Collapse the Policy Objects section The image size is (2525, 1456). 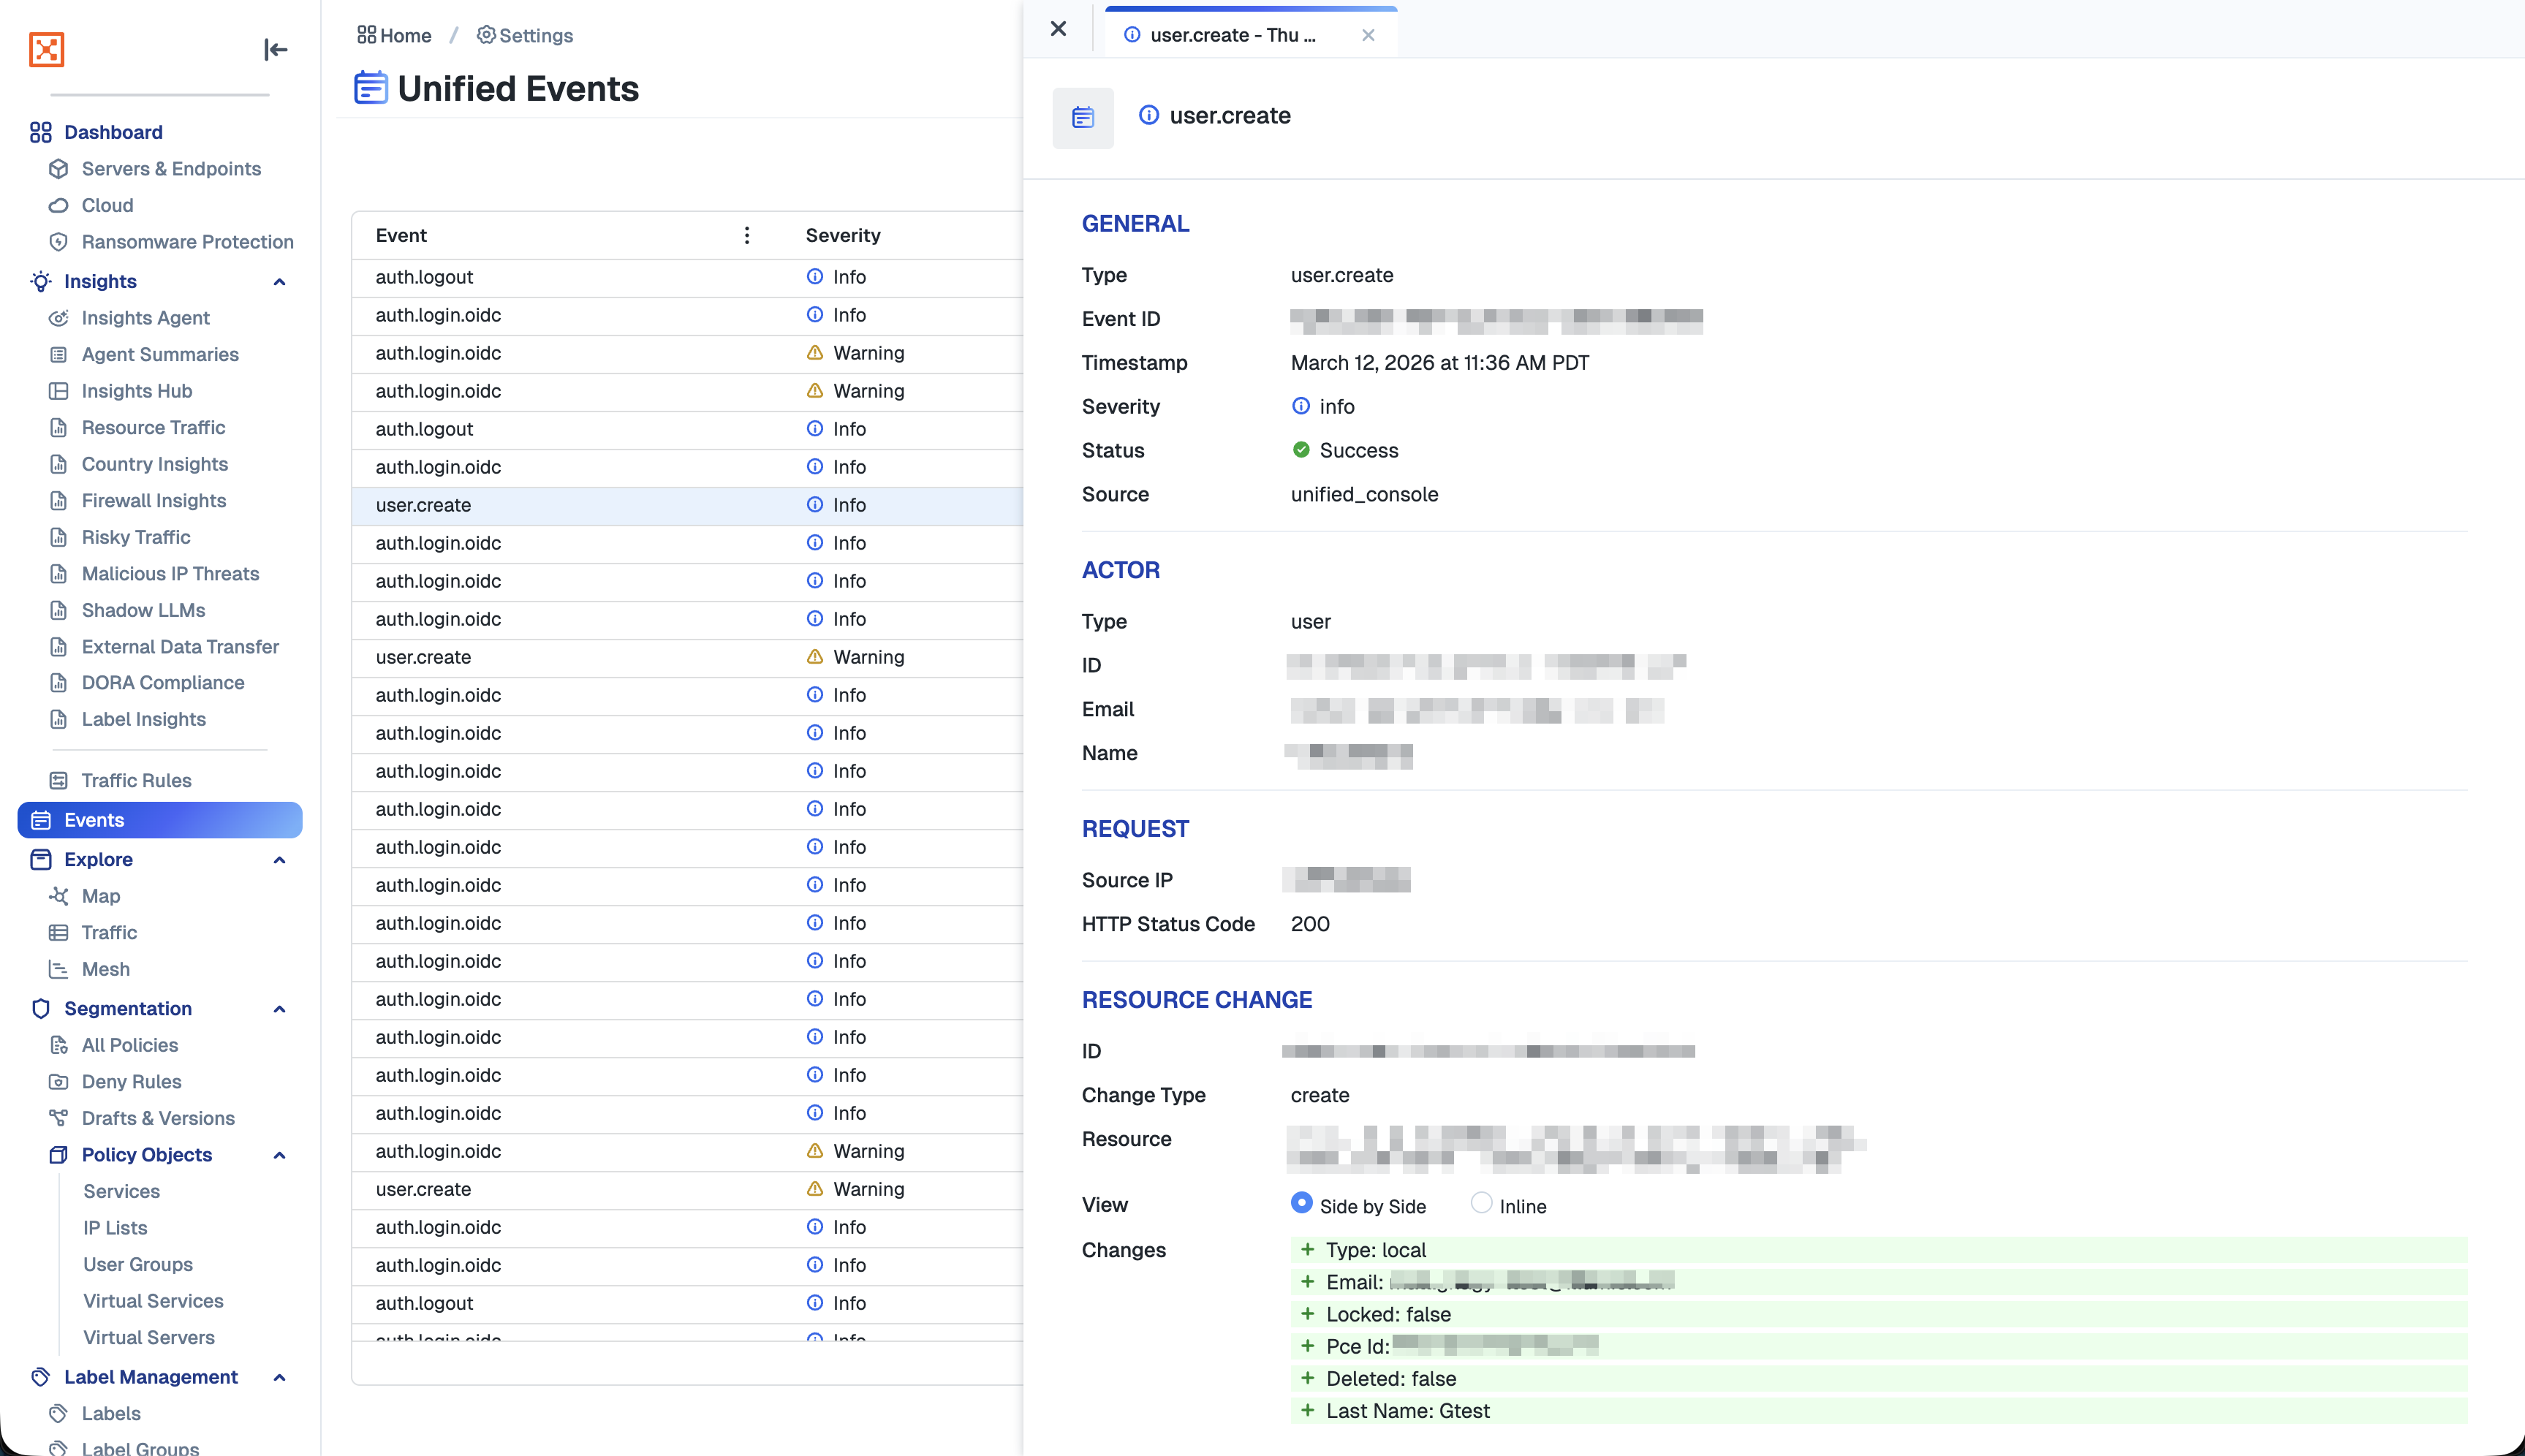point(279,1155)
